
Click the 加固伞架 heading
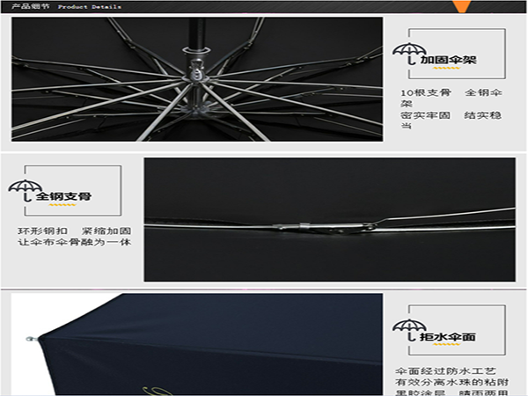point(448,60)
